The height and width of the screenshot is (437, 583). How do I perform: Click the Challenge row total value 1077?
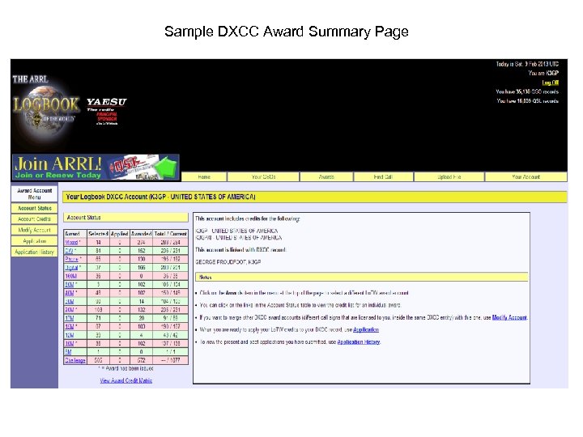click(175, 360)
